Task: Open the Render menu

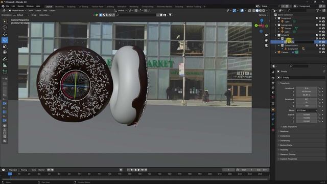Action: [x=20, y=6]
